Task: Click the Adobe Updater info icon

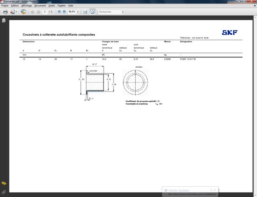Action: coord(166,190)
